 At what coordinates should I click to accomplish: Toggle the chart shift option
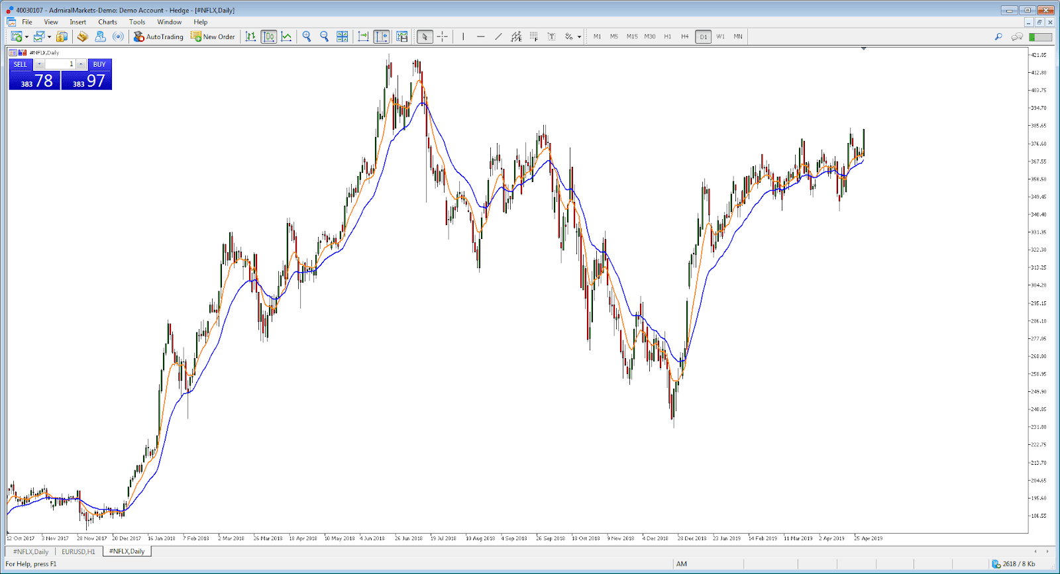pos(382,36)
